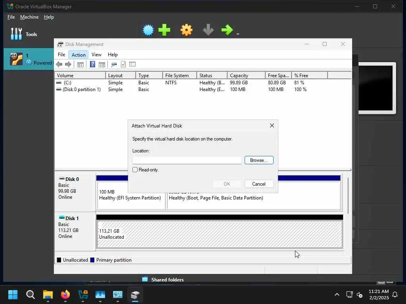Click the taskbar Search icon

(30, 294)
